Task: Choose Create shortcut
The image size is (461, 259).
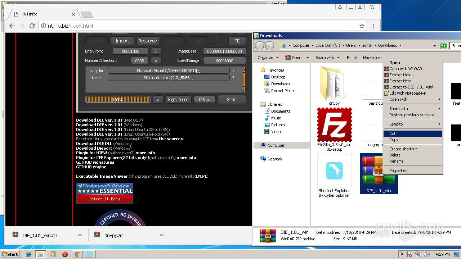Action: tap(413, 149)
